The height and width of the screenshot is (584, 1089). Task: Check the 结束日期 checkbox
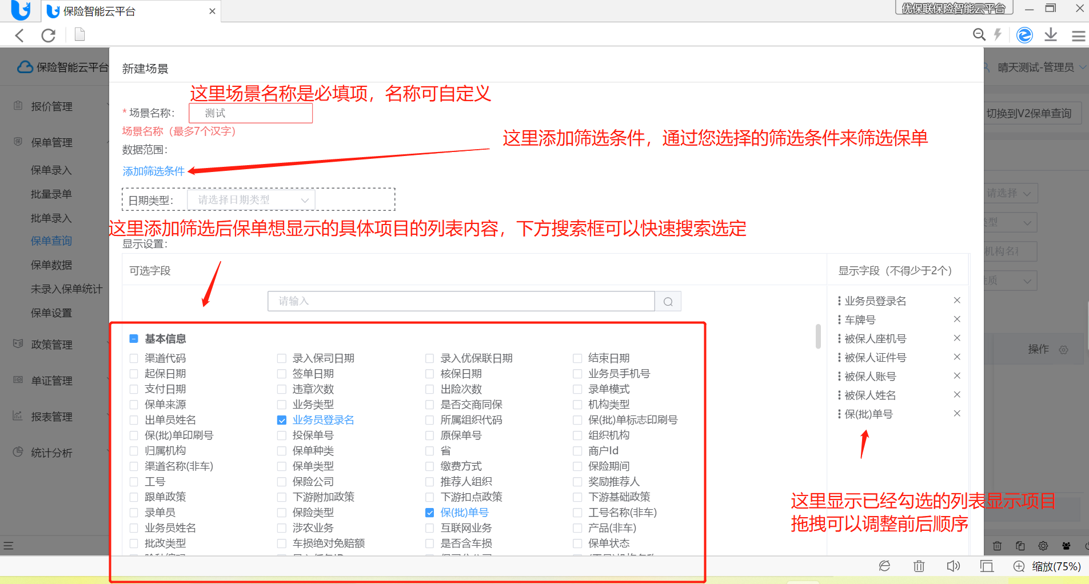point(577,358)
